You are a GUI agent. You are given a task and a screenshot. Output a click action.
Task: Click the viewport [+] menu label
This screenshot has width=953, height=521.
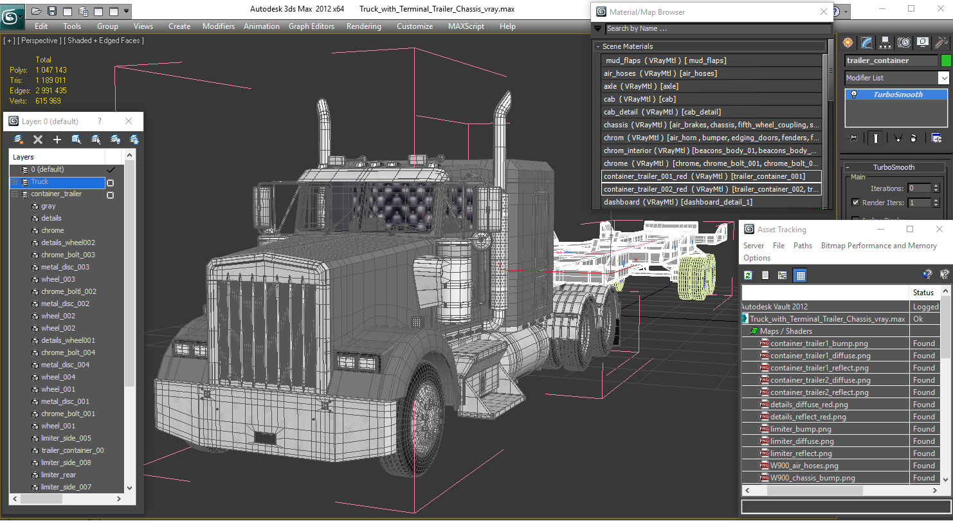(x=9, y=41)
